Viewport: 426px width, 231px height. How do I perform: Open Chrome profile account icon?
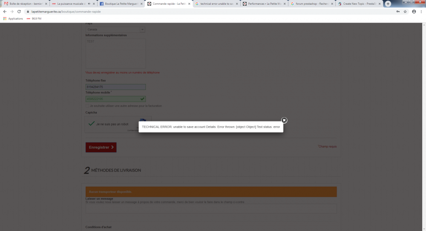click(414, 12)
